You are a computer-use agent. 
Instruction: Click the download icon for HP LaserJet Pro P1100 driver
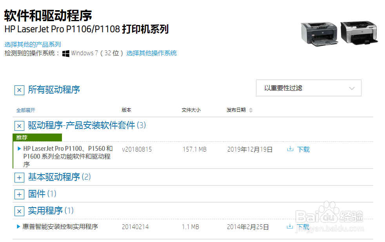(x=290, y=149)
